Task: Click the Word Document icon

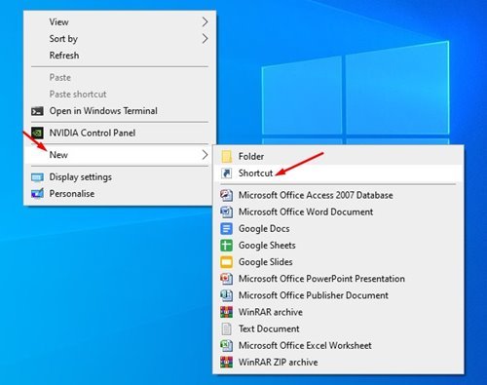Action: (x=226, y=212)
